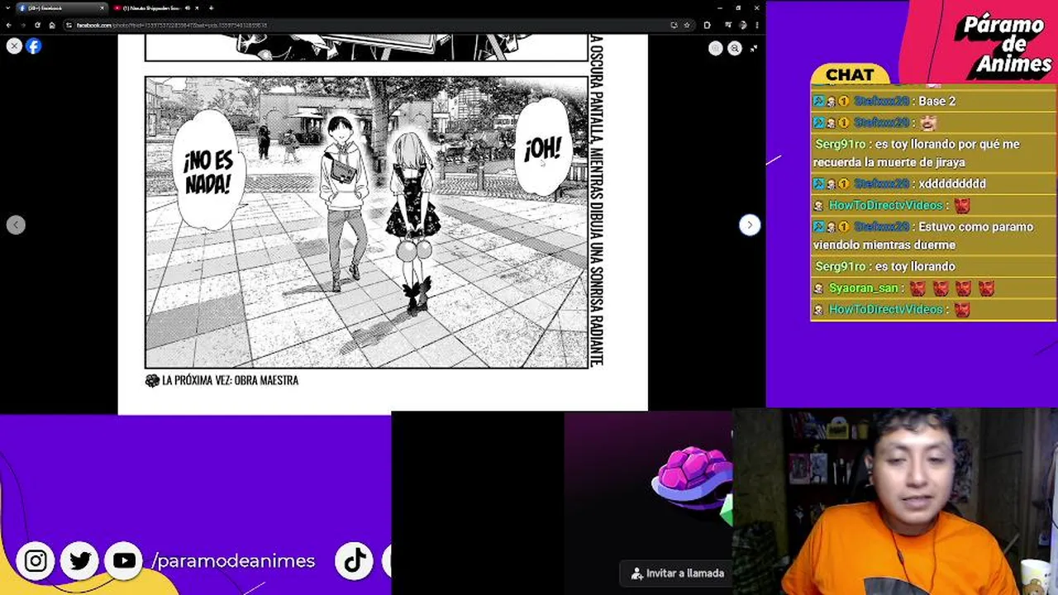
Task: Open the Chrome three-dot menu
Action: tap(756, 25)
